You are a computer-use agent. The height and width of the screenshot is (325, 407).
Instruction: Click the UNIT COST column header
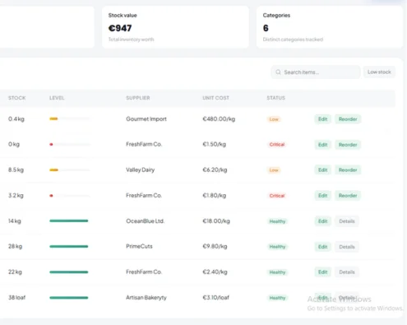coord(215,98)
